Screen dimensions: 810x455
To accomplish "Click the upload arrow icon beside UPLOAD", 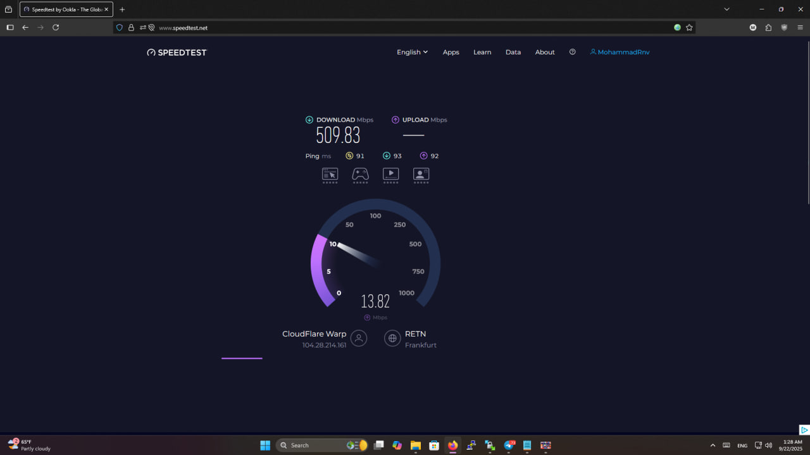I will tap(396, 120).
